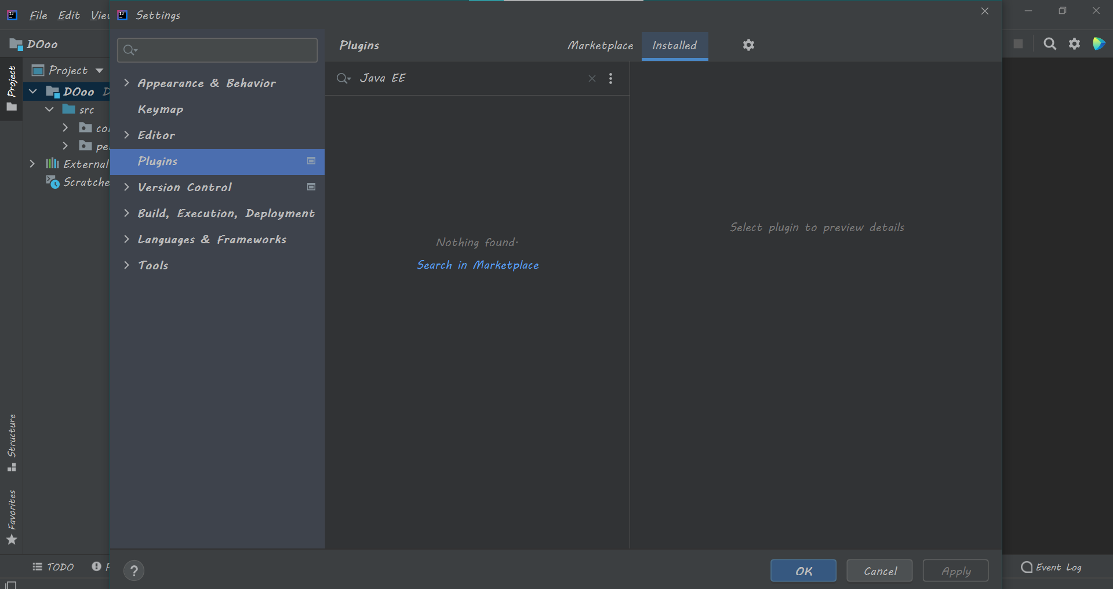Click the stop square toolbar icon
This screenshot has height=589, width=1113.
1018,44
